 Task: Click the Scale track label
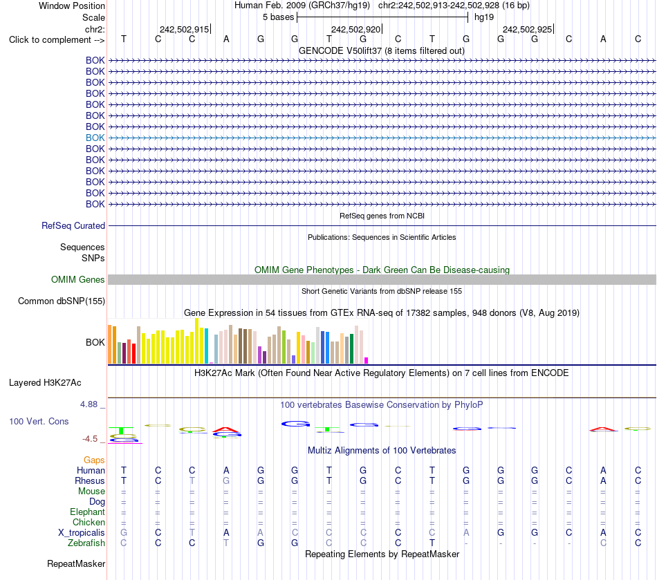tap(93, 17)
